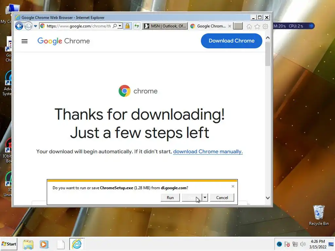Click the page scrollbar down arrow
The width and height of the screenshot is (335, 251).
click(268, 198)
